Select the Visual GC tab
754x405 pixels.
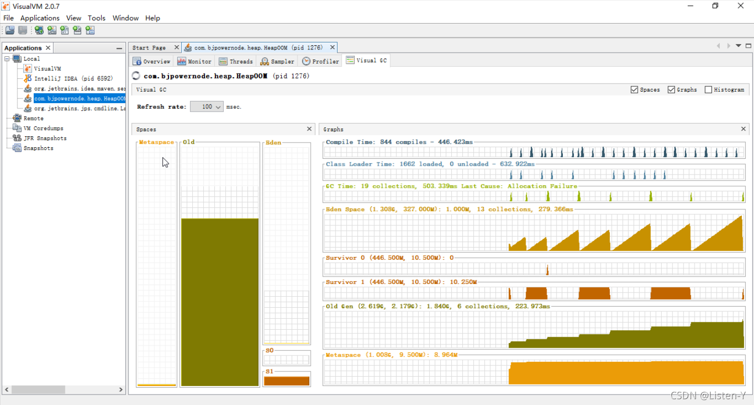(366, 60)
